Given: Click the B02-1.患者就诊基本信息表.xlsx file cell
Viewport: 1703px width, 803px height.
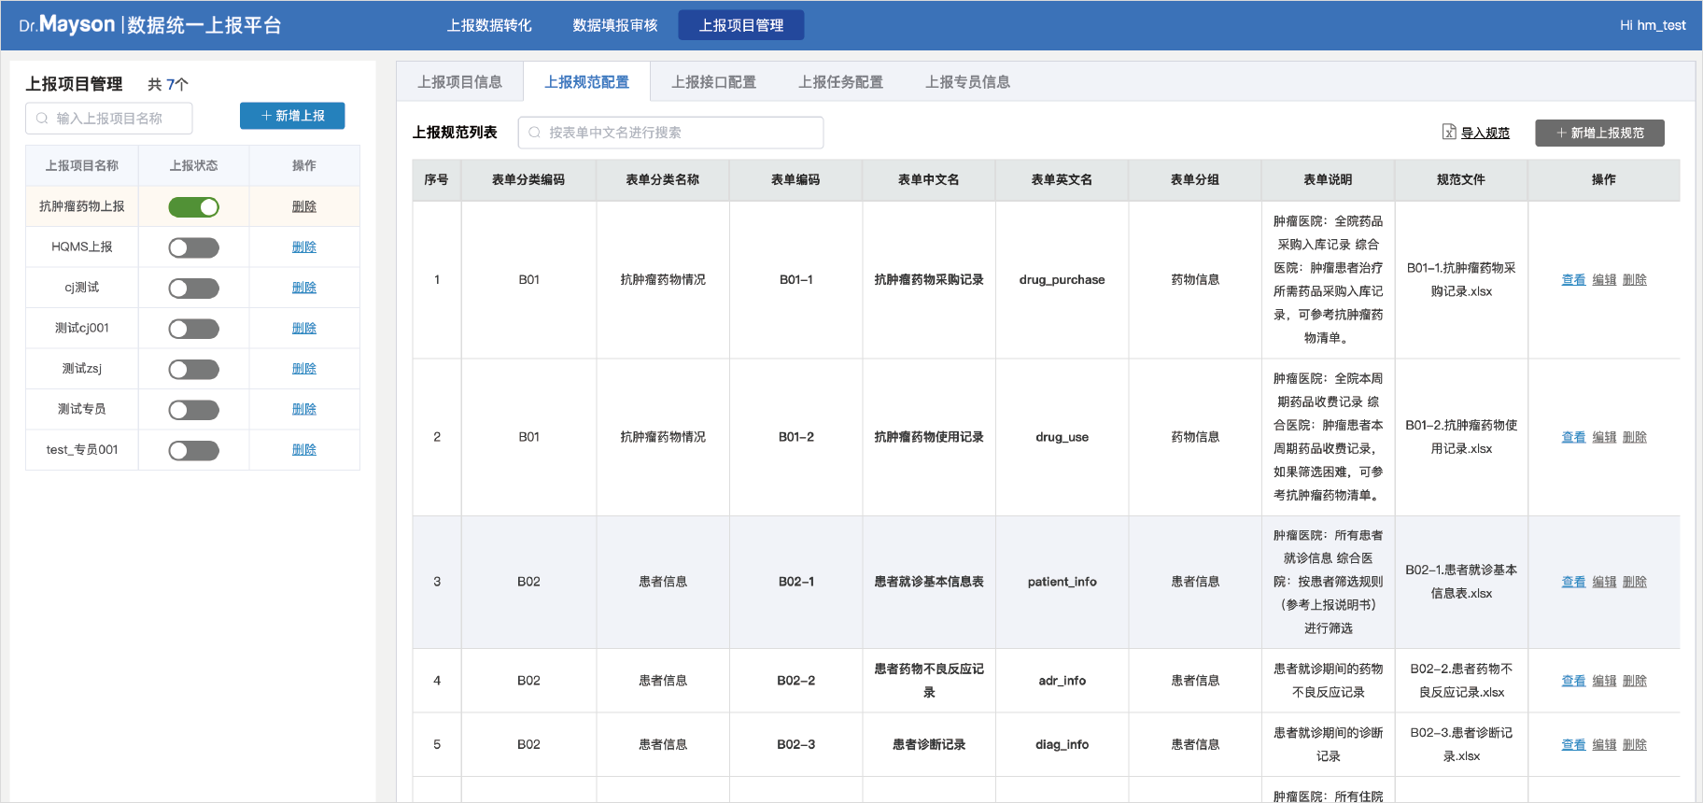Looking at the screenshot, I should tap(1461, 582).
